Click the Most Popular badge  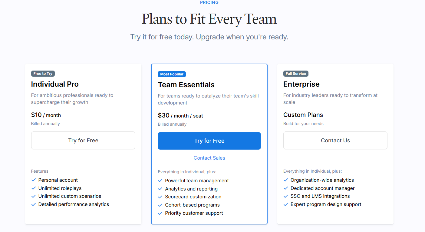(x=172, y=74)
